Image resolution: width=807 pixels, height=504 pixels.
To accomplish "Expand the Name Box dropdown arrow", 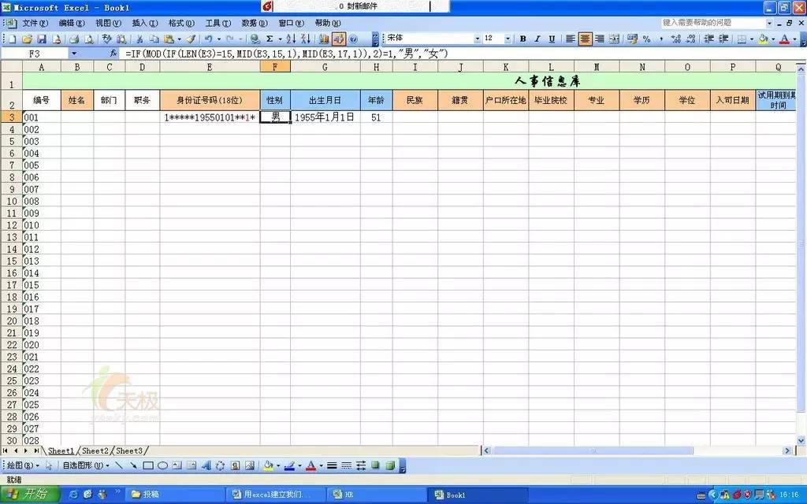I will pyautogui.click(x=74, y=54).
